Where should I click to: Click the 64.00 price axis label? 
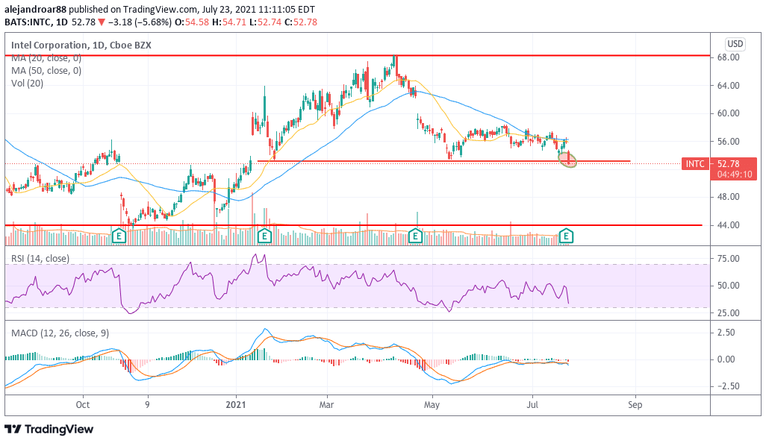click(728, 85)
